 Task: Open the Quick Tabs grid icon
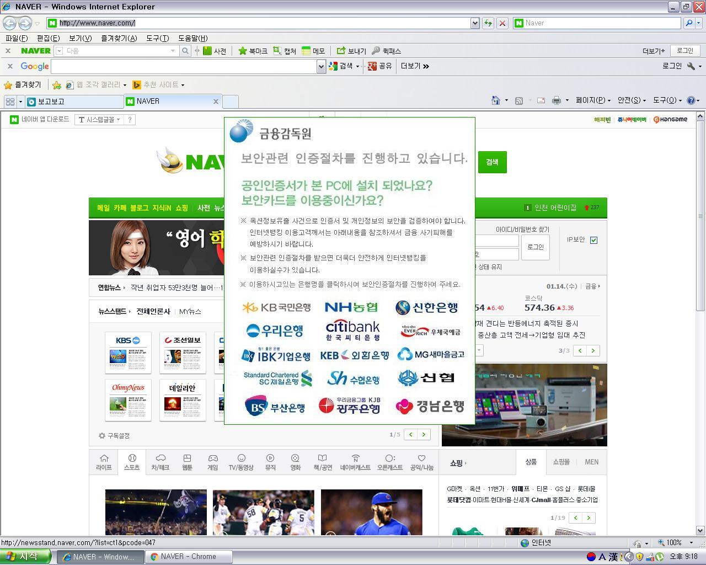[10, 102]
